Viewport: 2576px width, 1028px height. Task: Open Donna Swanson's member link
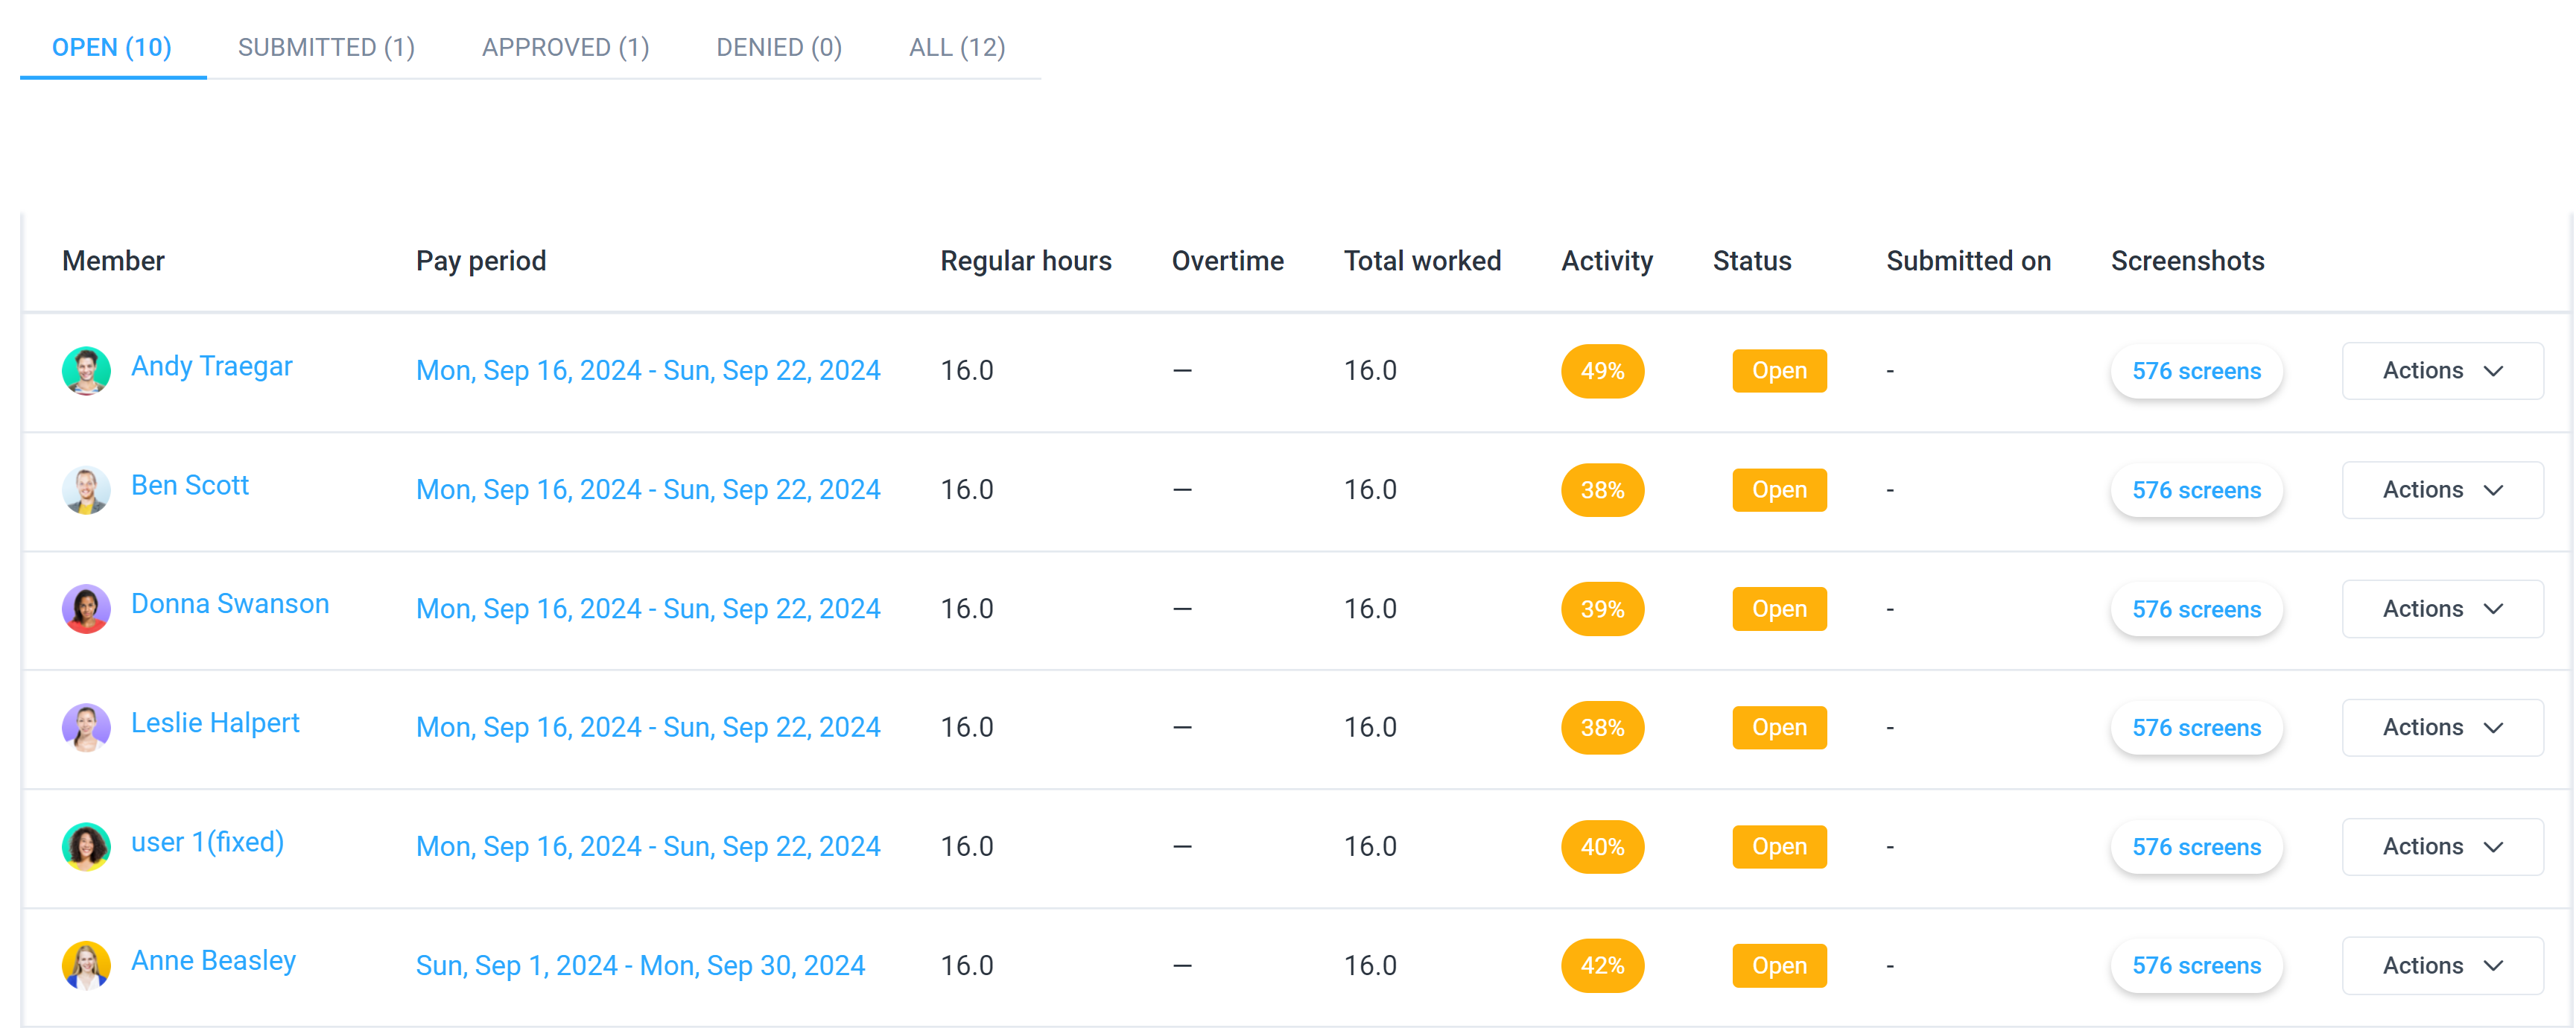[230, 604]
